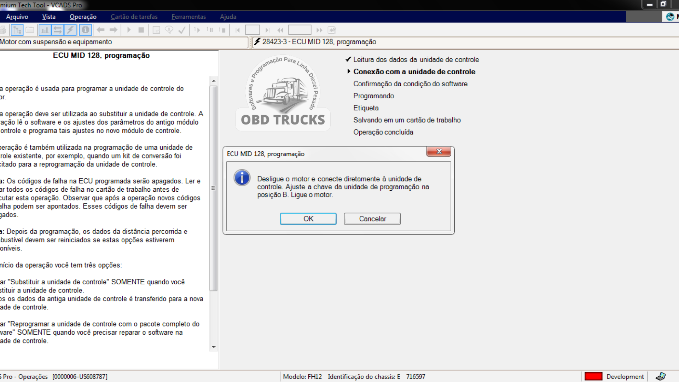Click 'Motor com suspensão e equipamento' field
679x382 pixels.
coord(124,42)
